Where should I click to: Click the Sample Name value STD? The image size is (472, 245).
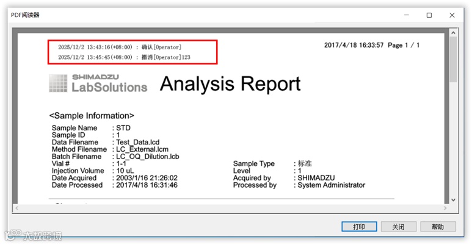pyautogui.click(x=123, y=128)
